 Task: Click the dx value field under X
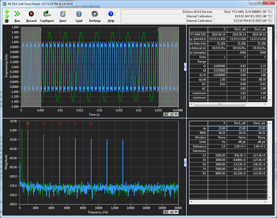tap(217, 128)
